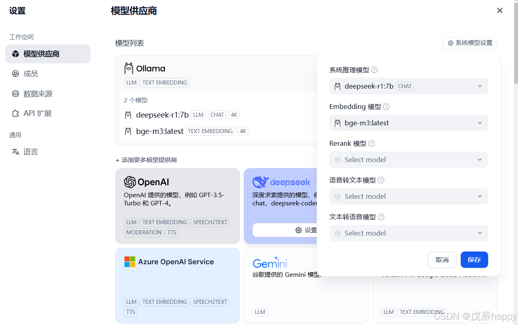Open the 文本转语音模型 dropdown
518x325 pixels.
409,233
